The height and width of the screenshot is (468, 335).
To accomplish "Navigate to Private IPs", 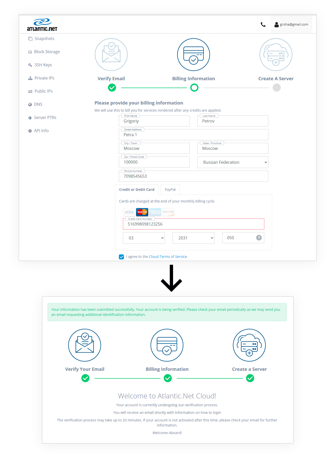I will pos(44,78).
